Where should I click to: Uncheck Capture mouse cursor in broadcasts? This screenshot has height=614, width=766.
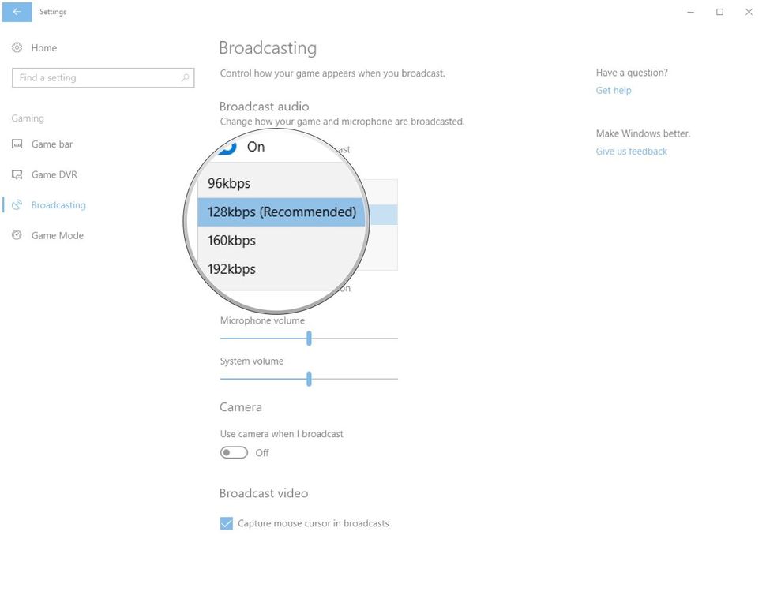coord(226,523)
